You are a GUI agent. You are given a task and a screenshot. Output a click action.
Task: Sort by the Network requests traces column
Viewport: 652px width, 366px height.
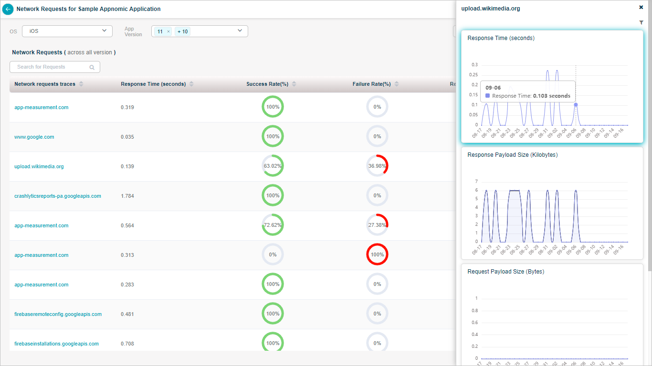point(81,84)
